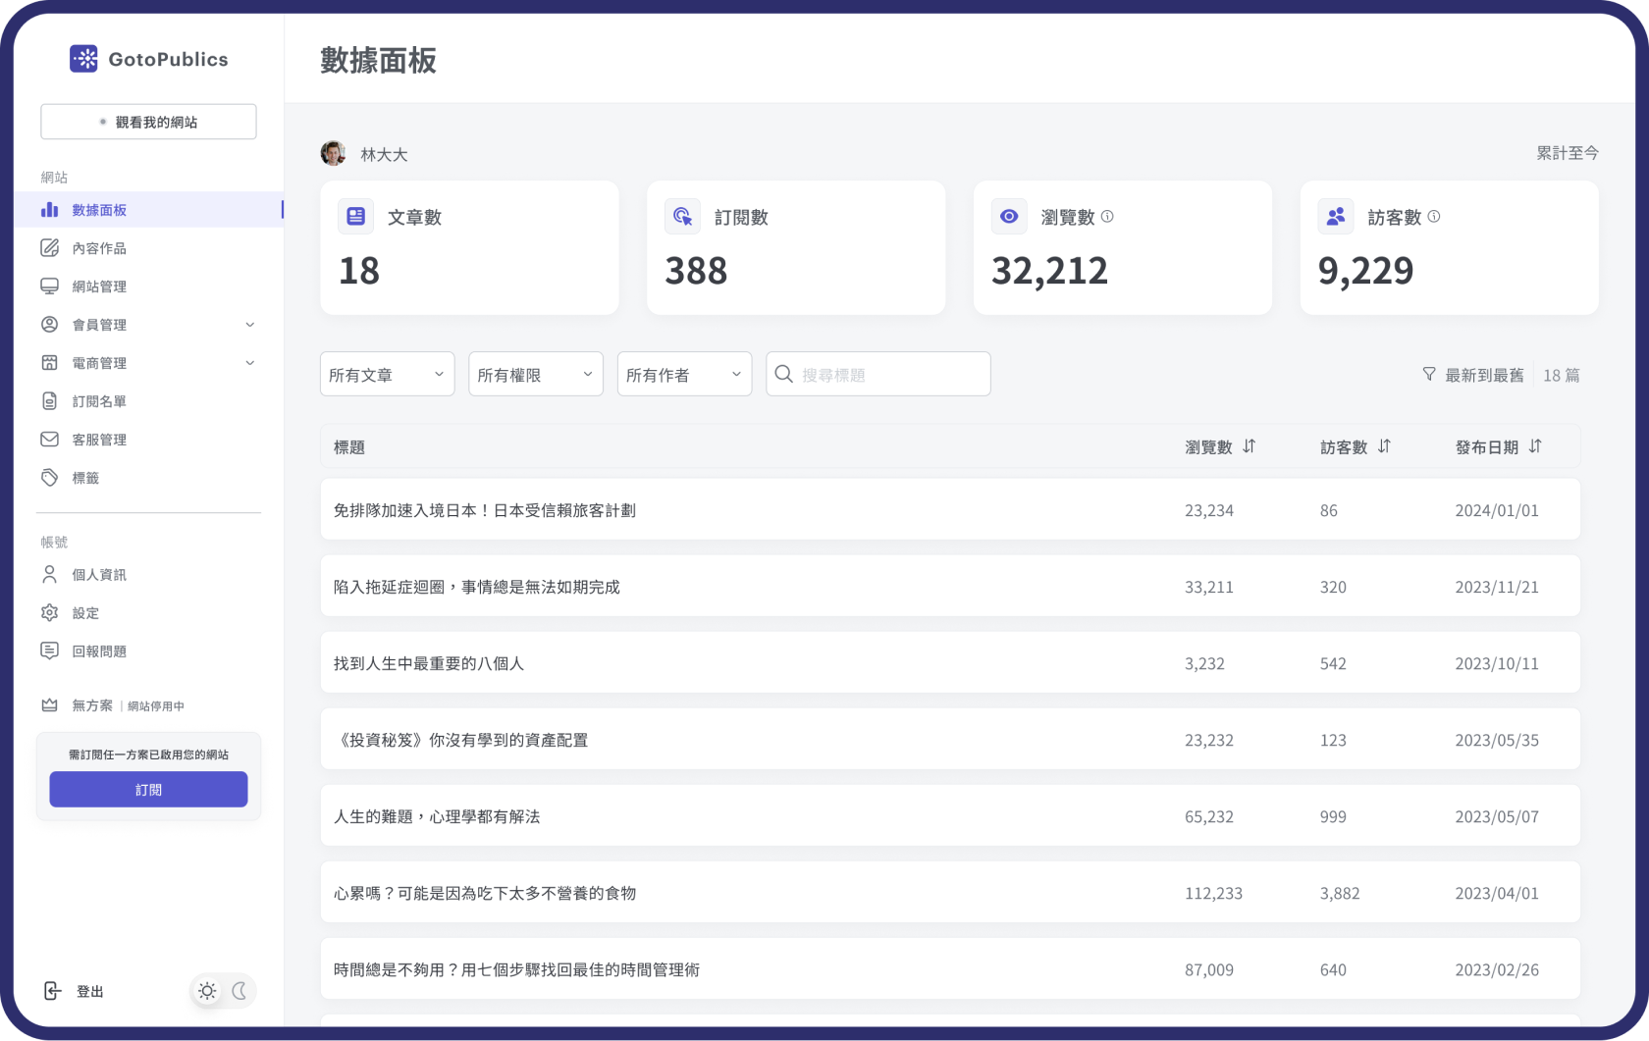Open article 找到人生中最重要的八個人
Image resolution: width=1649 pixels, height=1041 pixels.
tap(429, 663)
